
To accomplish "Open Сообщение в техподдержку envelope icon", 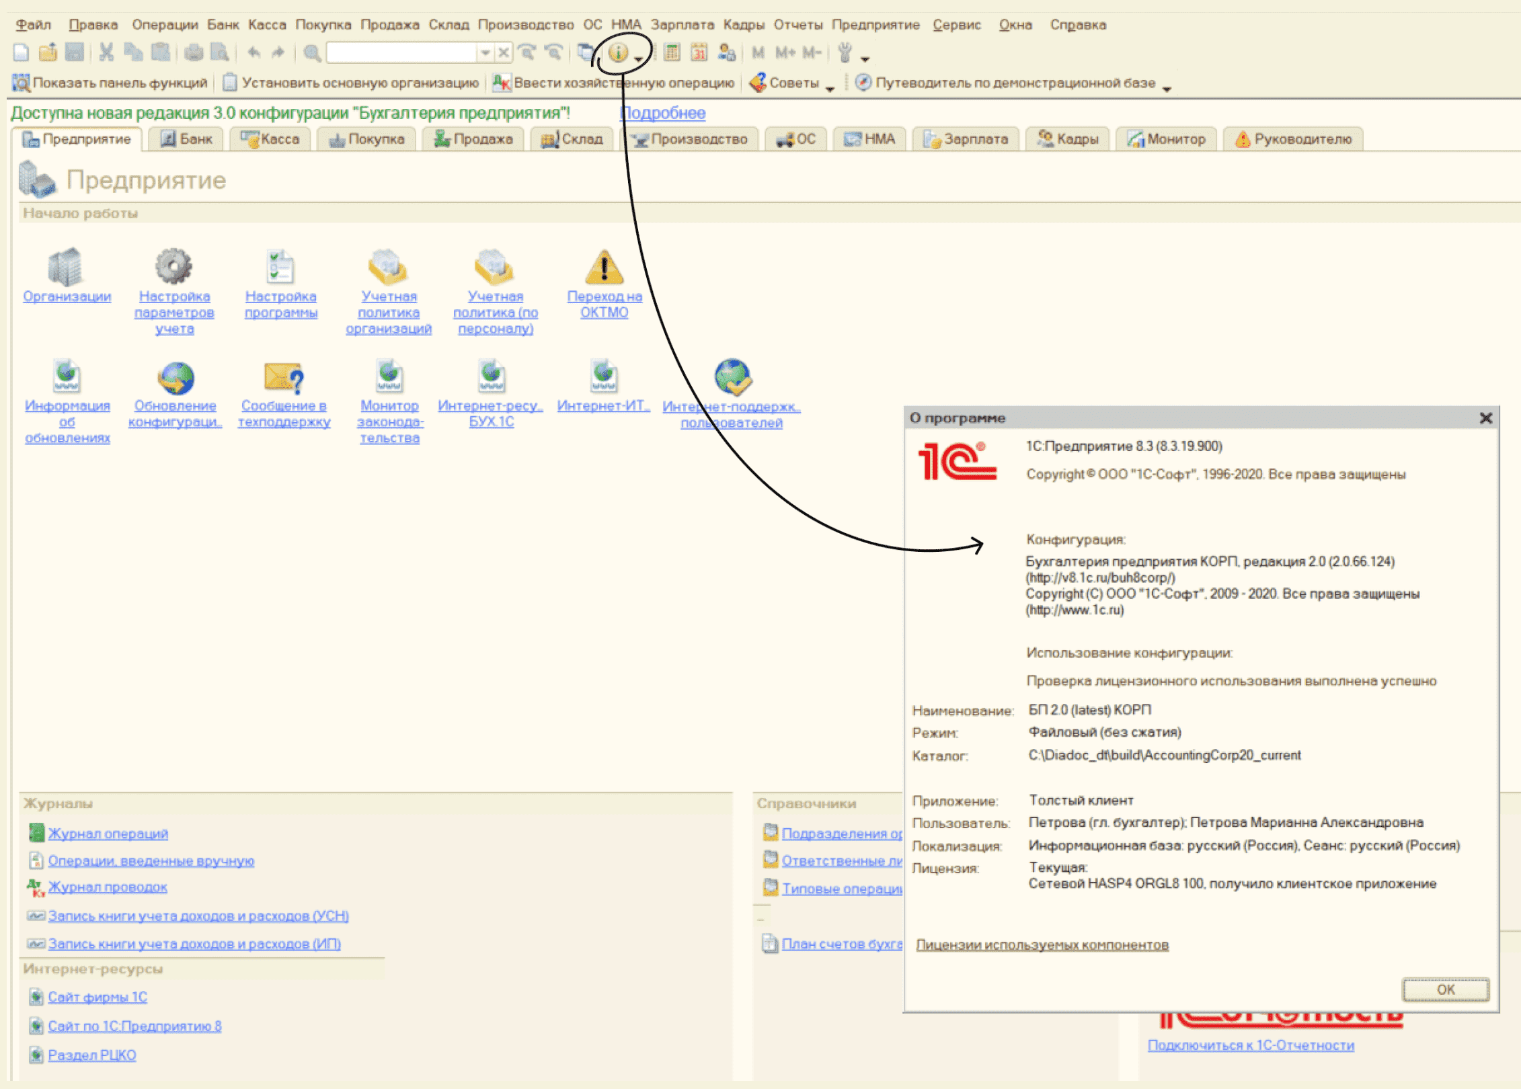I will (x=283, y=378).
